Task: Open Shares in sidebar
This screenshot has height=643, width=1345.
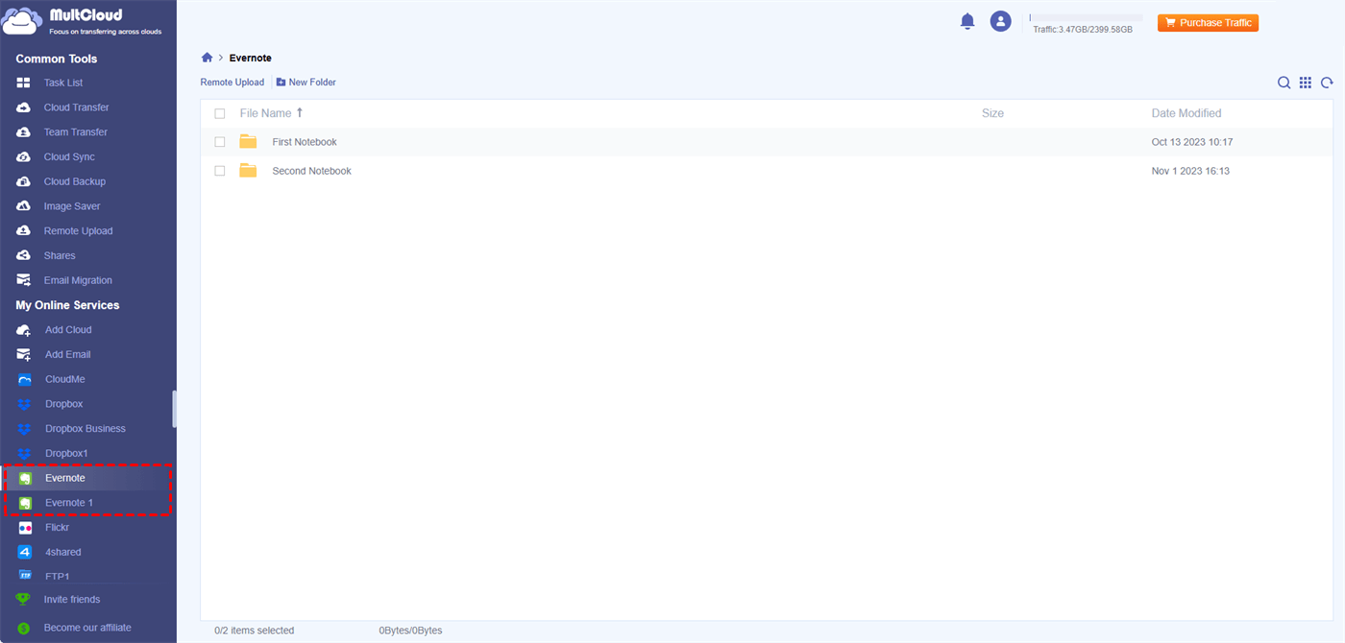Action: (60, 255)
